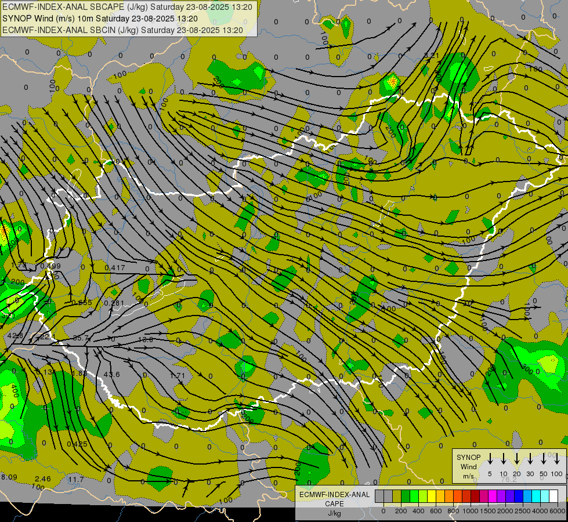The height and width of the screenshot is (522, 568).
Task: Click the 0.417 wind value on the map
Action: (x=115, y=268)
